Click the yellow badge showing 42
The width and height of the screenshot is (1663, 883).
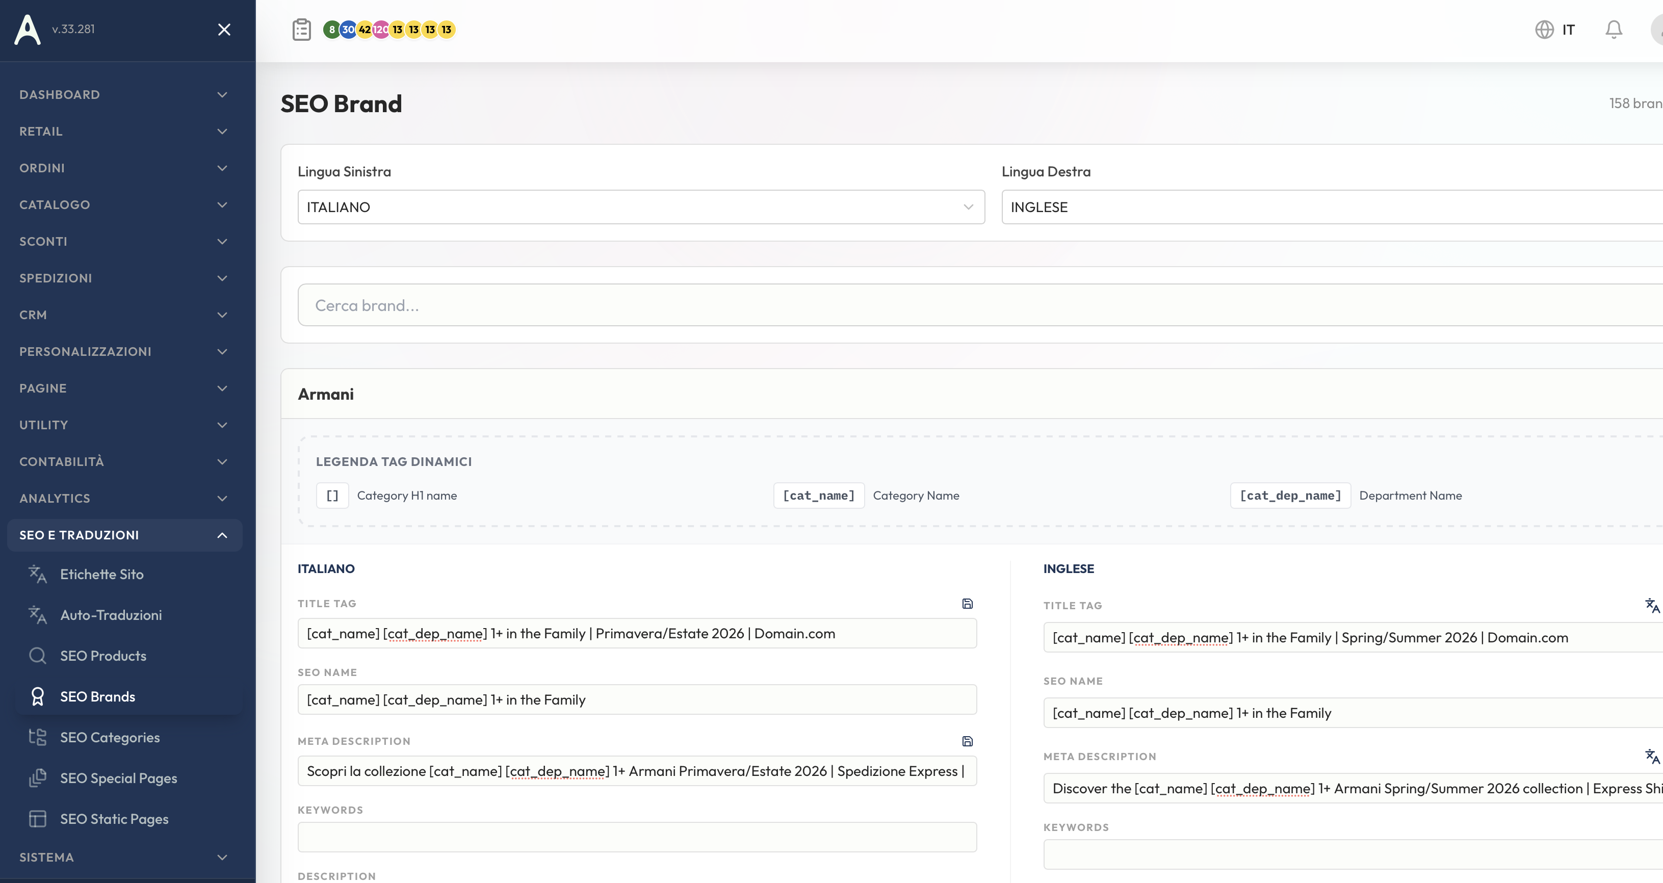click(365, 30)
